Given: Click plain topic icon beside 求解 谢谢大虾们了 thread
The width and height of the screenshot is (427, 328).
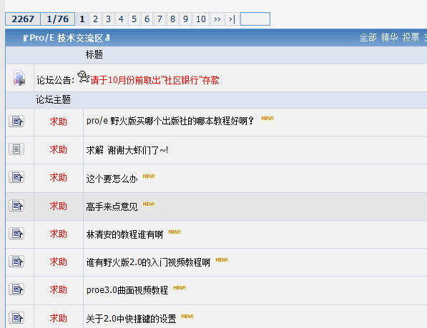Looking at the screenshot, I should pyautogui.click(x=16, y=149).
